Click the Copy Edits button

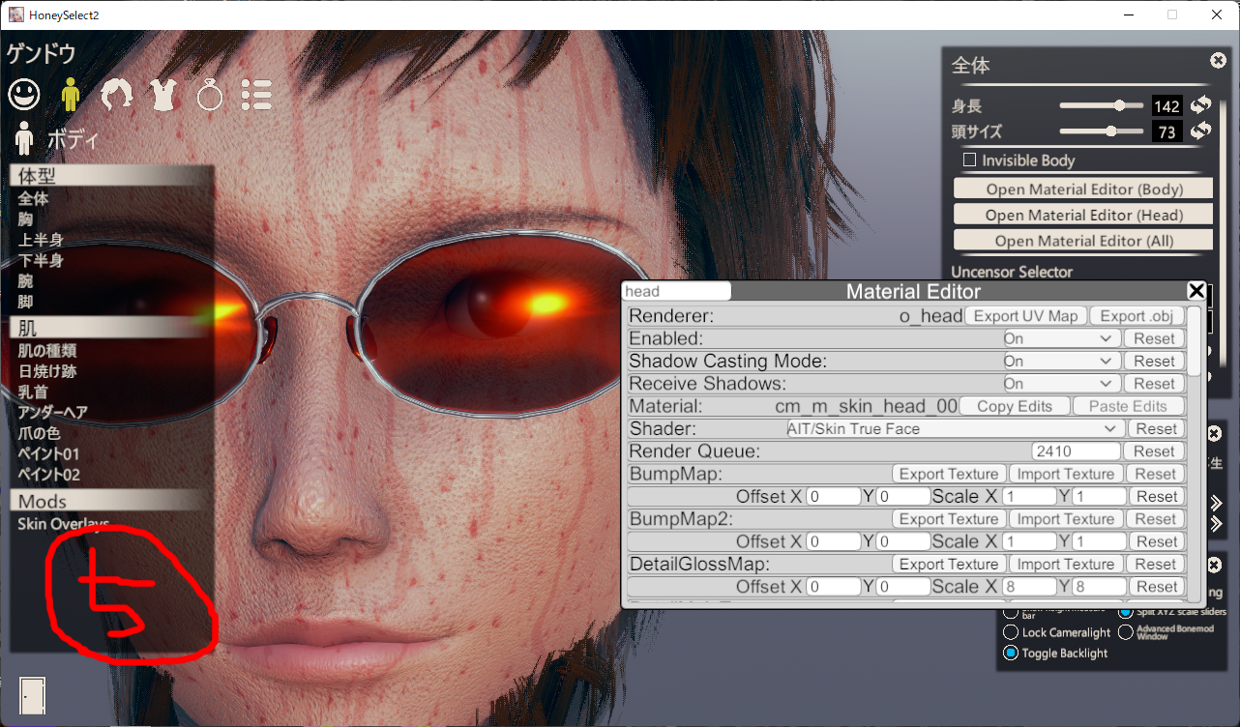pos(1015,406)
